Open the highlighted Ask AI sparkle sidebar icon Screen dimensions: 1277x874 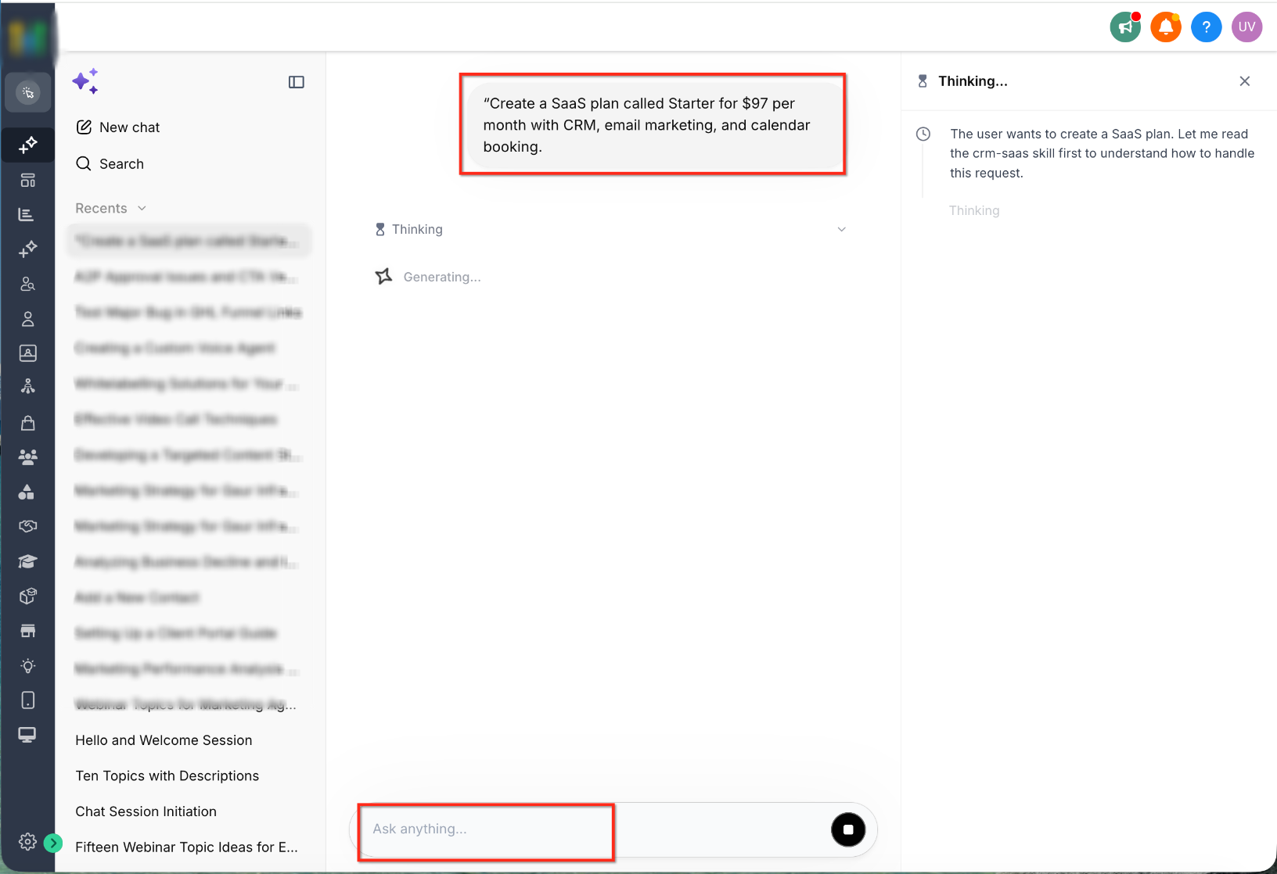point(28,145)
